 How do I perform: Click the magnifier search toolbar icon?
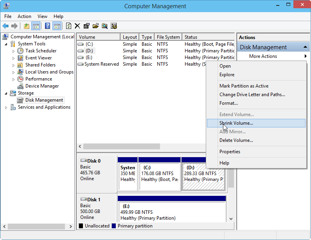click(104, 26)
